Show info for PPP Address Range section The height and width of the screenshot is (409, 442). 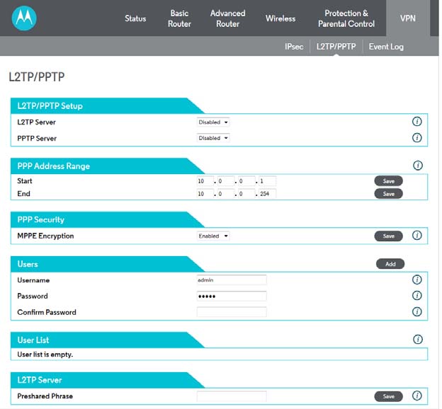417,166
